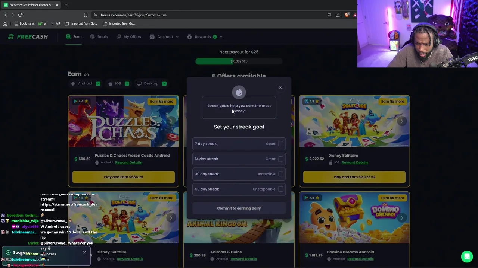Viewport: 478px width, 268px height.
Task: Click the site settings icon in address bar
Action: tap(95, 15)
